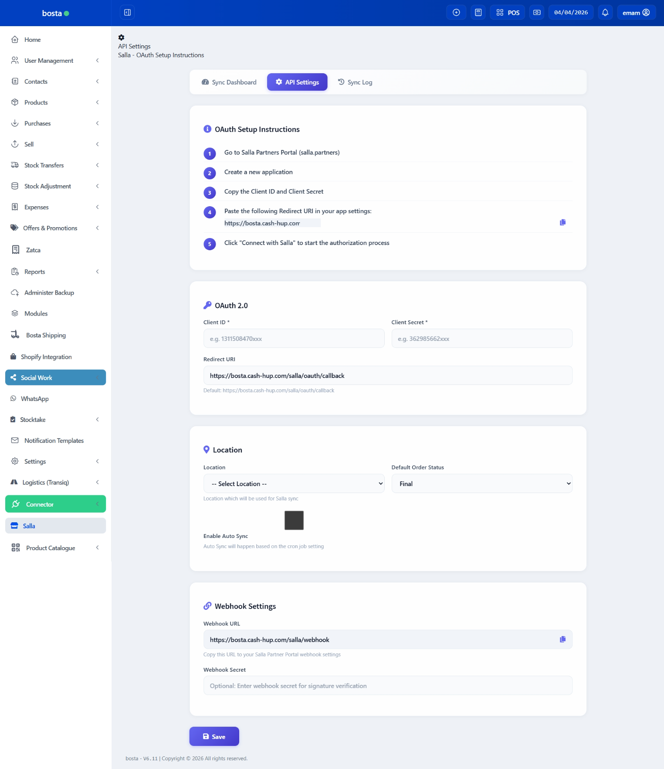664x769 pixels.
Task: Switch to the Sync Dashboard tab
Action: [229, 82]
